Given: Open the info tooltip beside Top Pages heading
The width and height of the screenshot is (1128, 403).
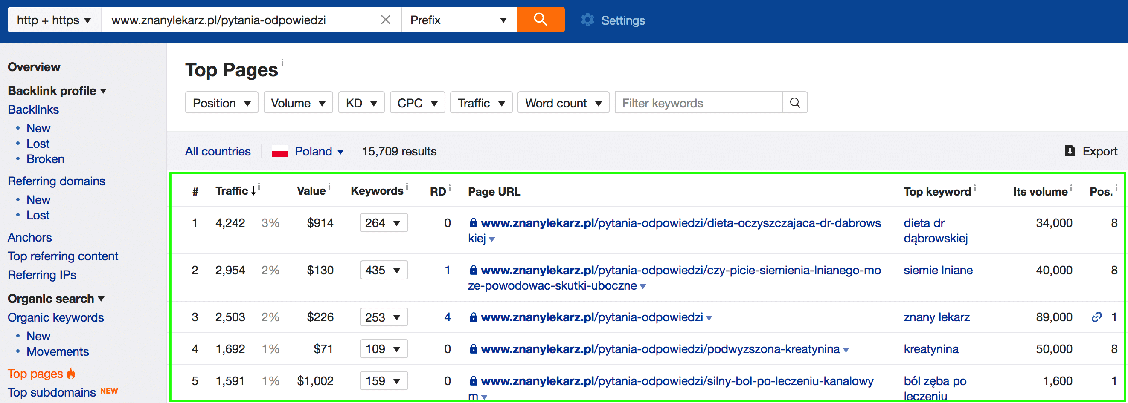Looking at the screenshot, I should point(283,62).
